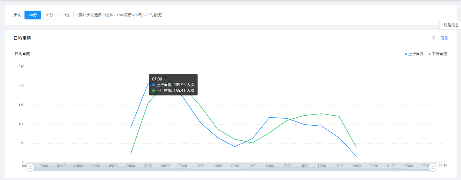Click the help question mark icon

(x=434, y=38)
